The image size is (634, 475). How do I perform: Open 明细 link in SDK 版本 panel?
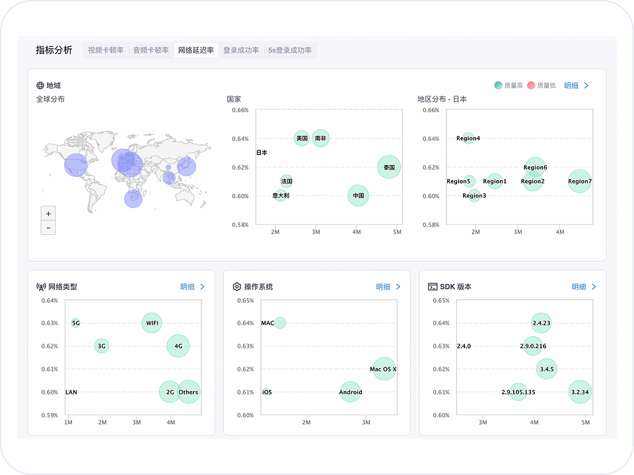579,287
